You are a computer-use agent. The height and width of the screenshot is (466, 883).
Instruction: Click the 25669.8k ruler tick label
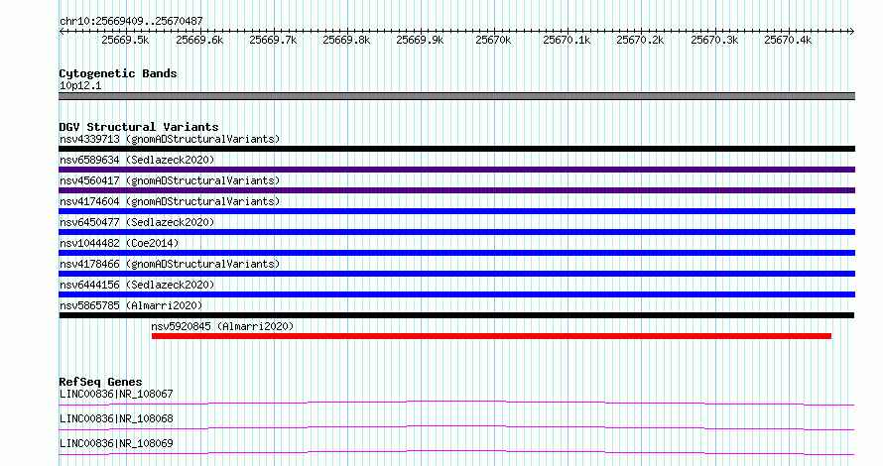pyautogui.click(x=346, y=40)
